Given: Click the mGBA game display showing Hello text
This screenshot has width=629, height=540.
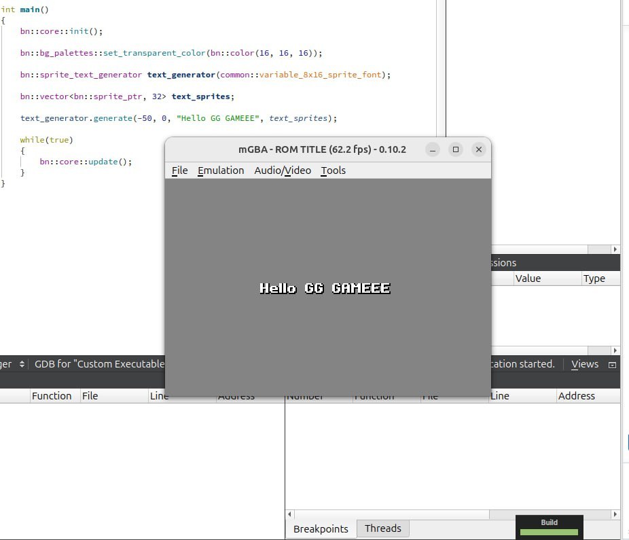Looking at the screenshot, I should (x=327, y=287).
